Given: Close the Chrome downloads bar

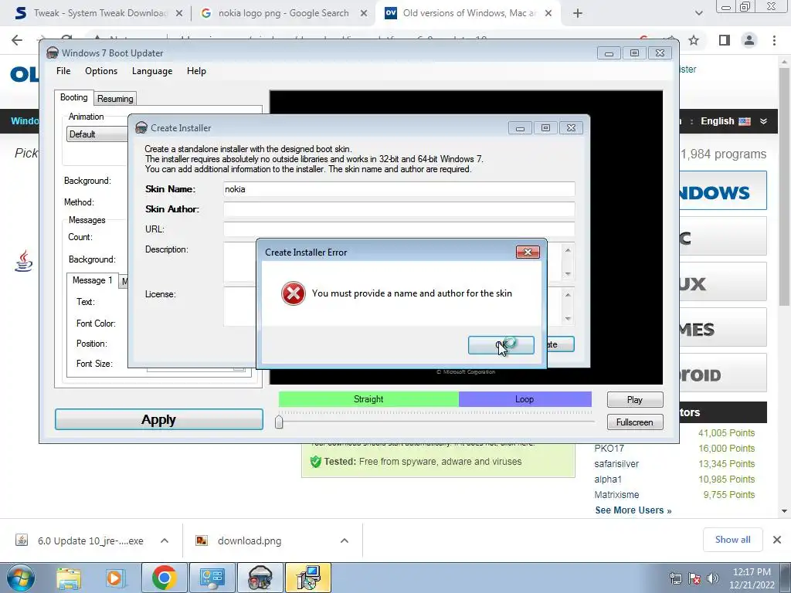Looking at the screenshot, I should coord(777,540).
